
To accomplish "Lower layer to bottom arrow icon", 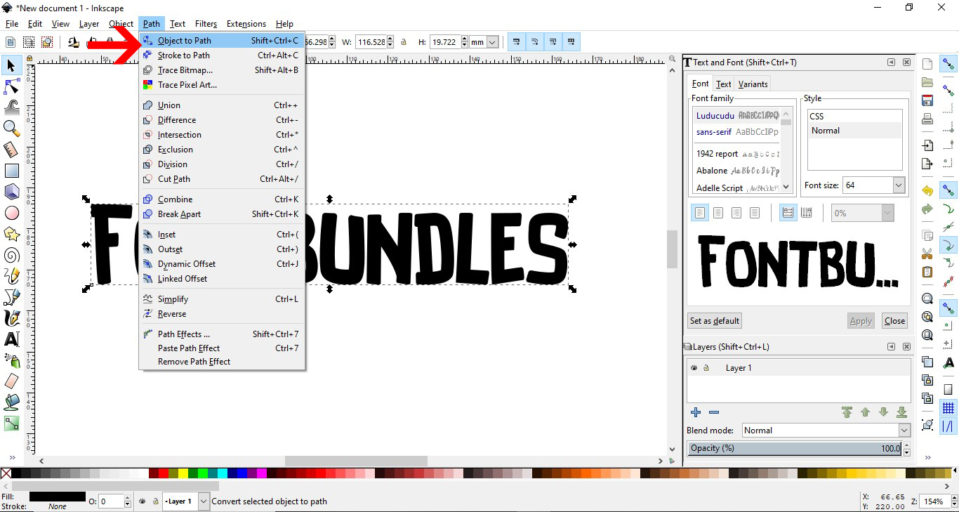I will tap(902, 412).
